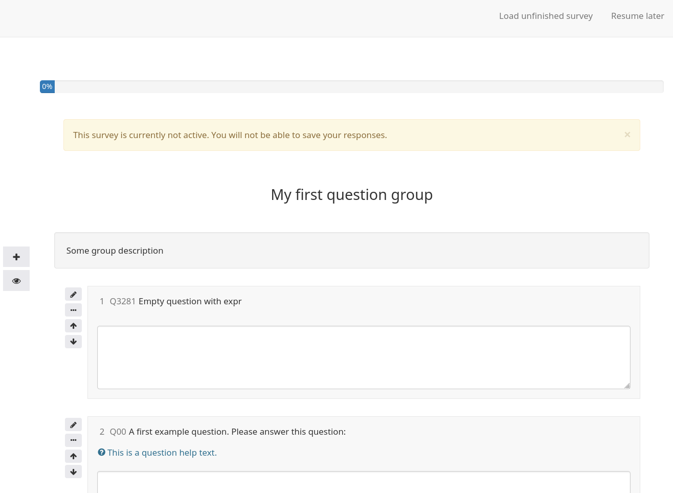Select Resume later in top bar
This screenshot has width=673, height=493.
click(x=637, y=16)
